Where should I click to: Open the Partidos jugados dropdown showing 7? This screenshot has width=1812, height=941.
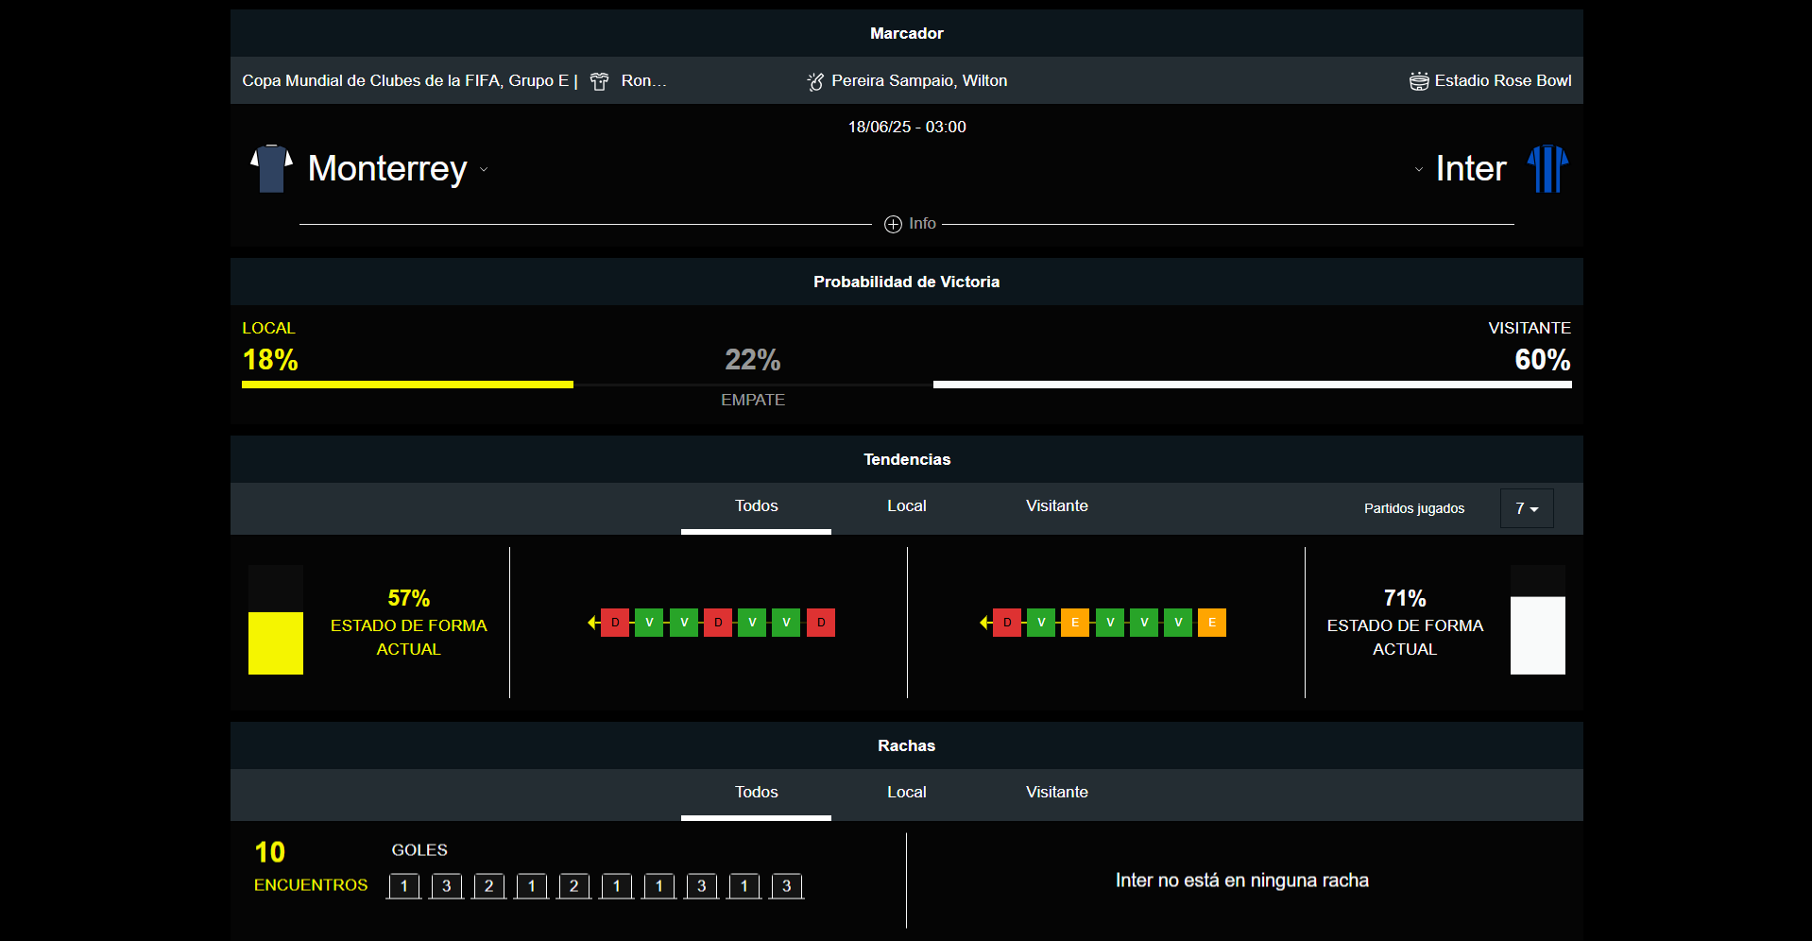1526,508
